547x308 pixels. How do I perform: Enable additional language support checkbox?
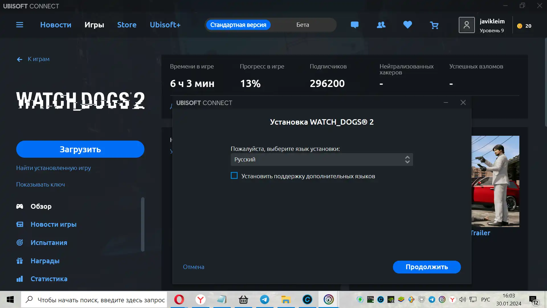click(x=234, y=176)
